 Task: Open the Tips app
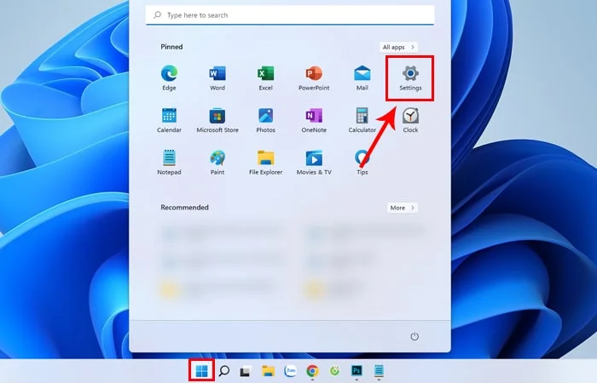pos(362,163)
